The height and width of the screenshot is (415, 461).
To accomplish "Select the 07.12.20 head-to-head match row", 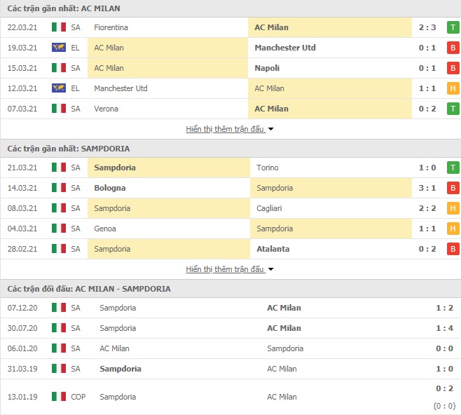I will [x=230, y=308].
